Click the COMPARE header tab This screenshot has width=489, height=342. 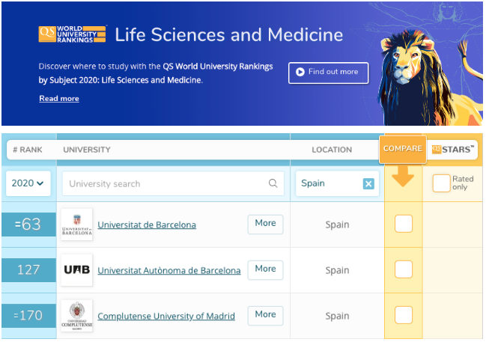tap(403, 149)
